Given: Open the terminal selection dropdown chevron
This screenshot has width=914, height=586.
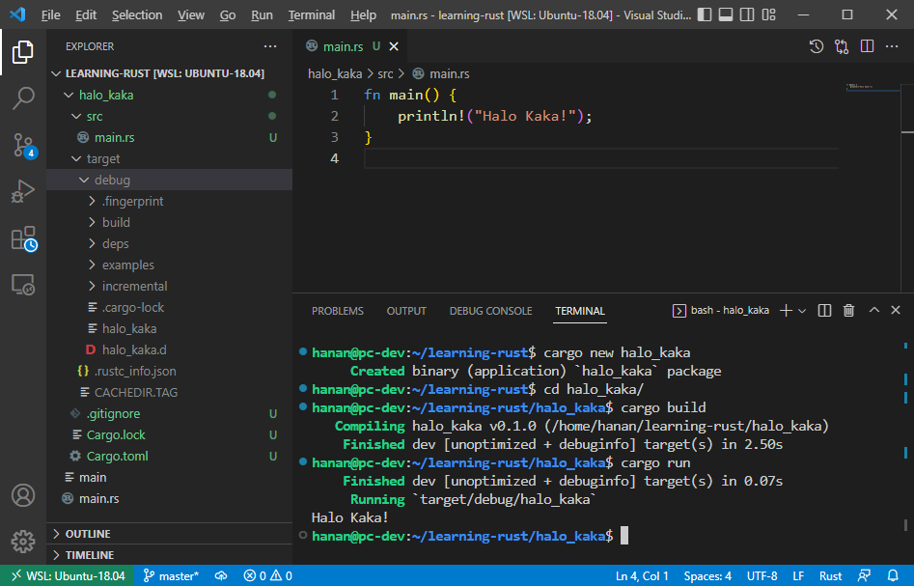Looking at the screenshot, I should click(x=802, y=310).
